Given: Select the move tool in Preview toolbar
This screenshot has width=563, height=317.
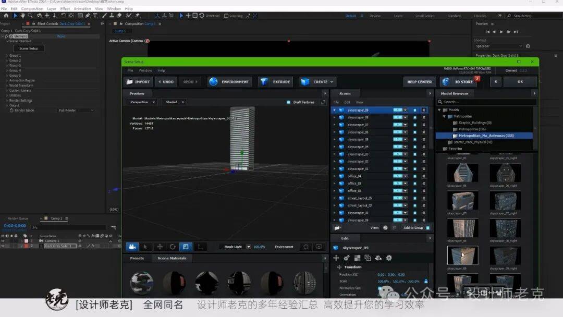Looking at the screenshot, I should [160, 247].
